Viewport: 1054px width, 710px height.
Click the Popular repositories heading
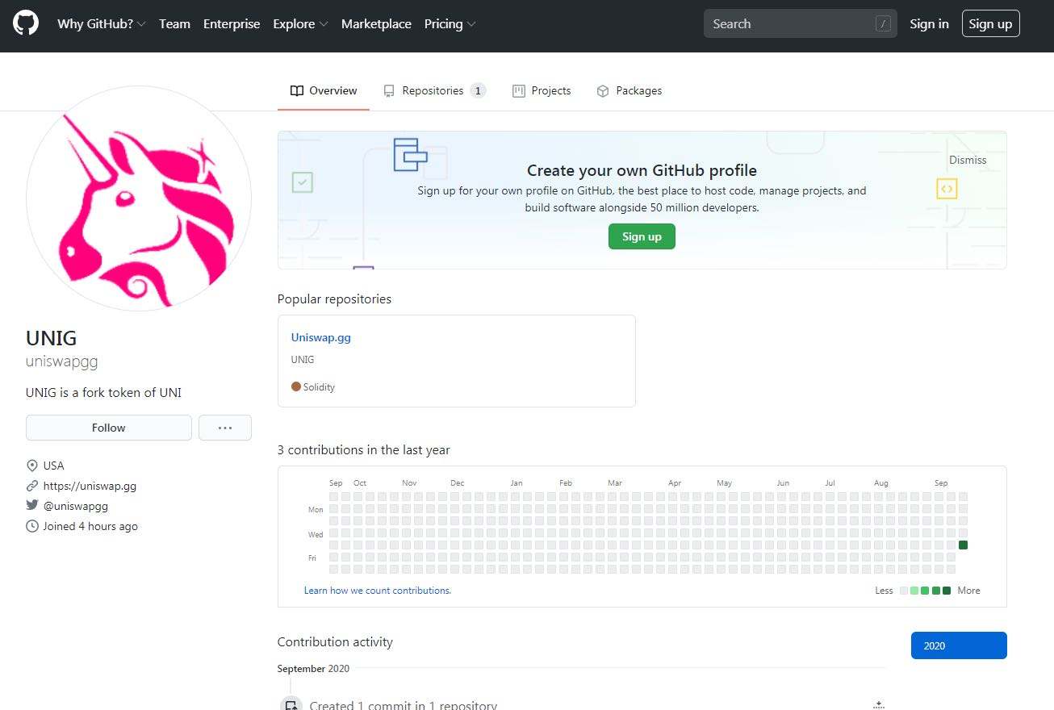(x=334, y=299)
